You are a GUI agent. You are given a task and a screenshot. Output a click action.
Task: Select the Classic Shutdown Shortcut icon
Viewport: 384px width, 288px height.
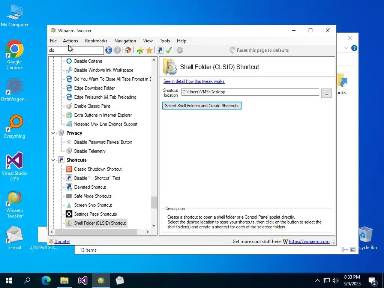click(x=69, y=169)
